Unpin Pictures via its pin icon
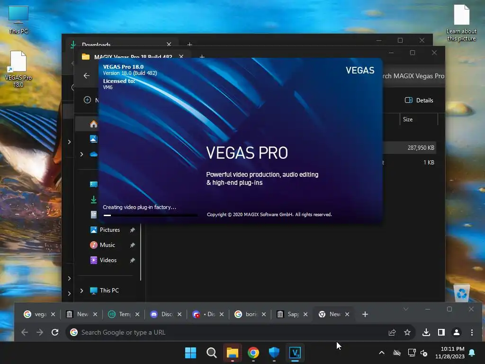This screenshot has width=485, height=364. coord(133,230)
